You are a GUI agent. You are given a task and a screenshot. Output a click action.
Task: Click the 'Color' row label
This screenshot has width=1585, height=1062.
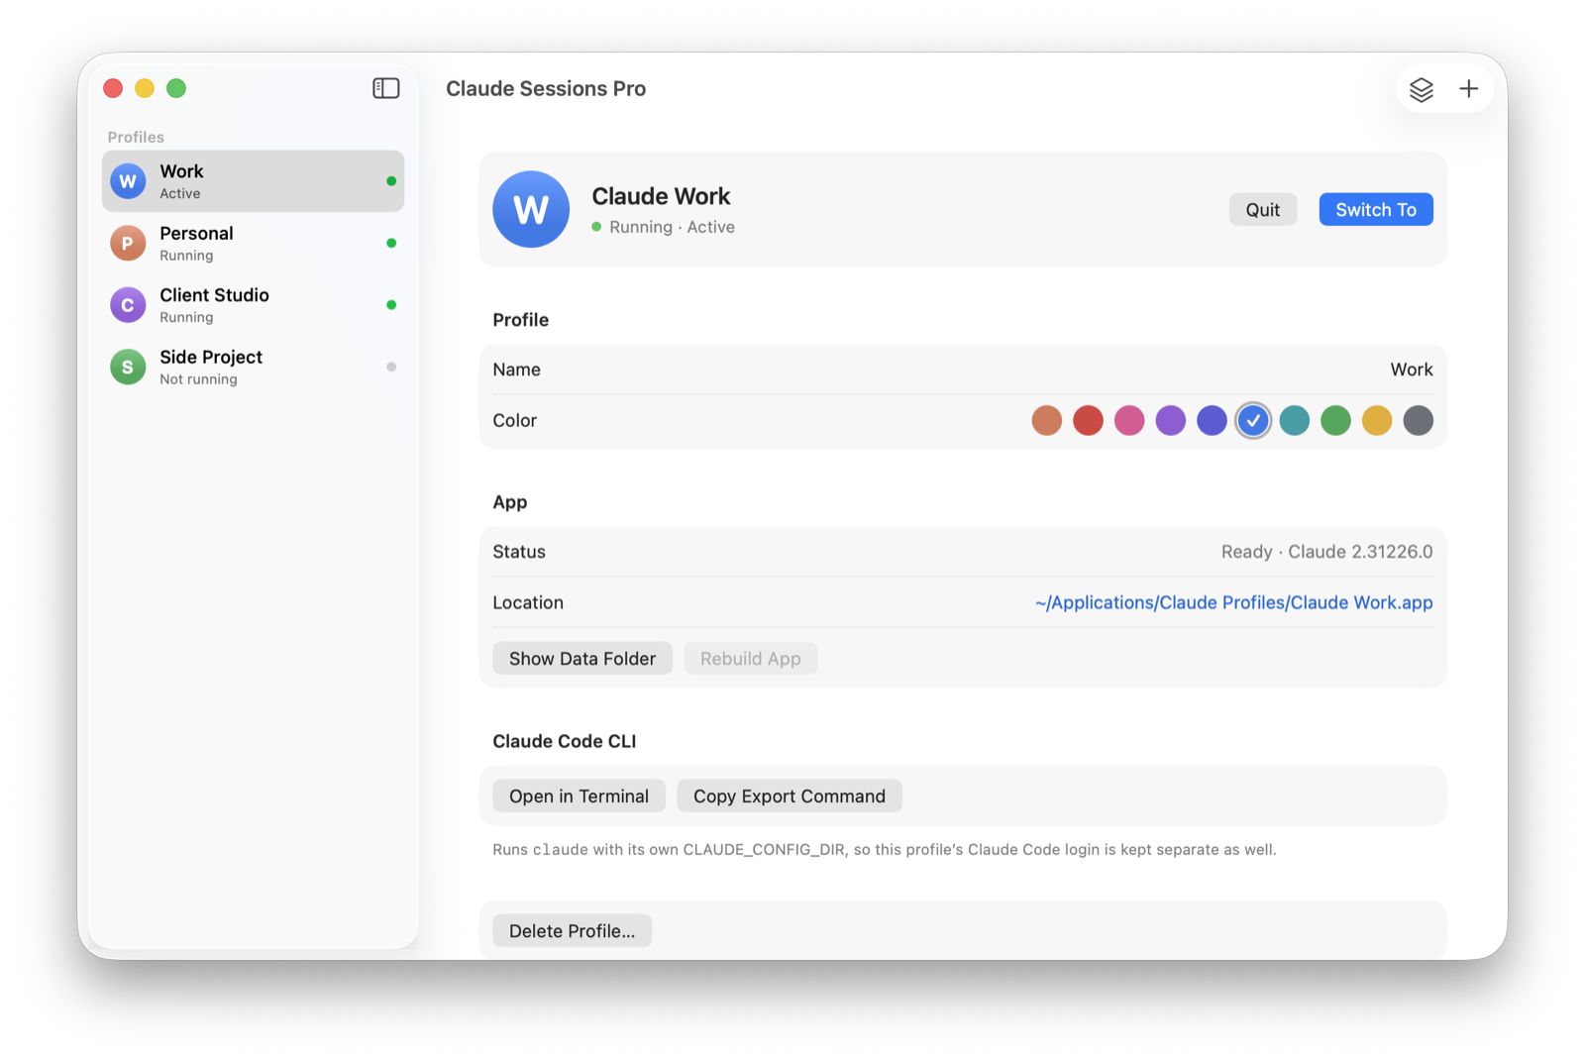point(515,420)
